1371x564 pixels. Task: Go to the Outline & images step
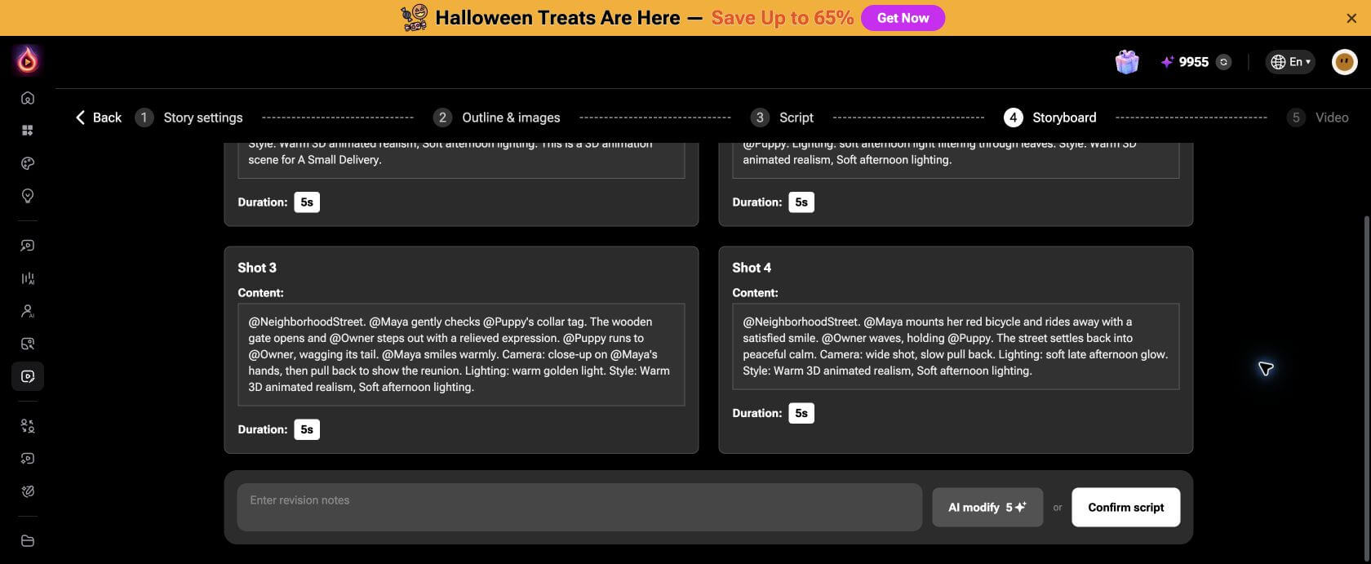pos(497,118)
